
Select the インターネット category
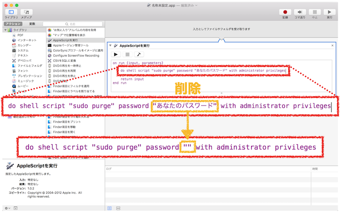coord(27,40)
